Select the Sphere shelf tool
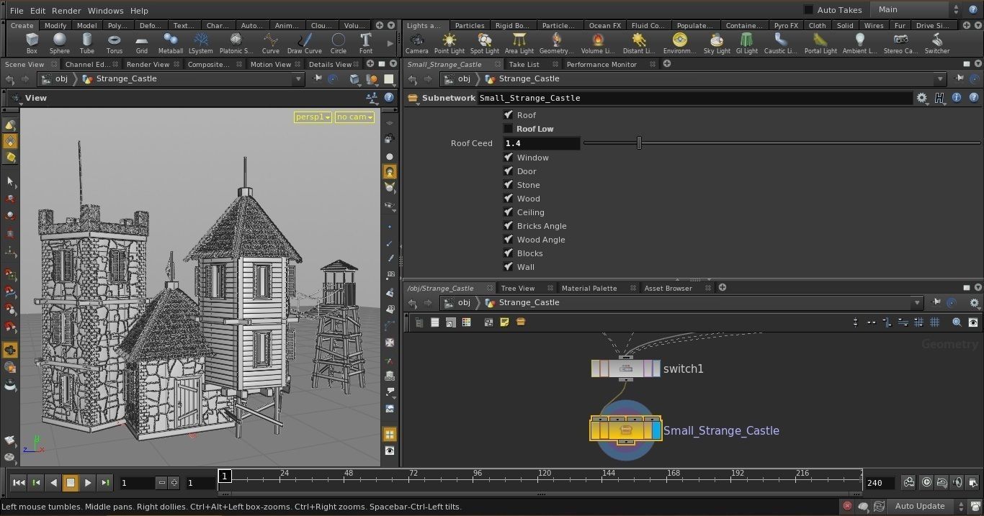 tap(60, 42)
